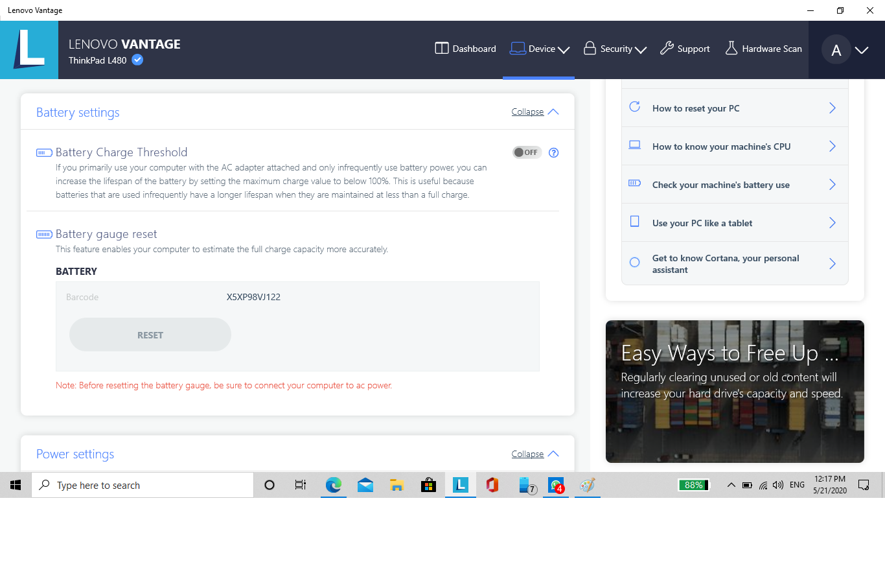The width and height of the screenshot is (885, 588).
Task: Click the chevron arrow for 'How to reset your PC'
Action: point(833,108)
